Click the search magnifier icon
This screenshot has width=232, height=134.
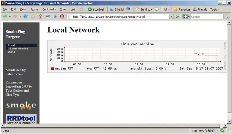(x=226, y=16)
